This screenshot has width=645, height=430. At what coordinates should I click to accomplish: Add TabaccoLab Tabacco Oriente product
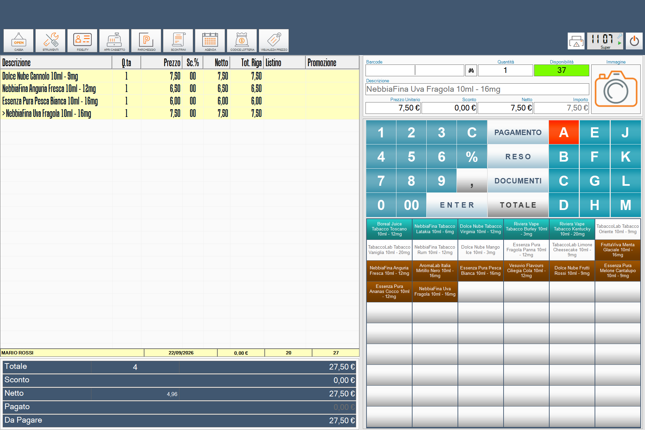pos(617,229)
